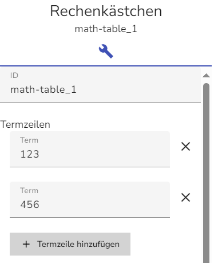This screenshot has height=263, width=214.
Task: Focus the ID input field
Action: [x=100, y=85]
